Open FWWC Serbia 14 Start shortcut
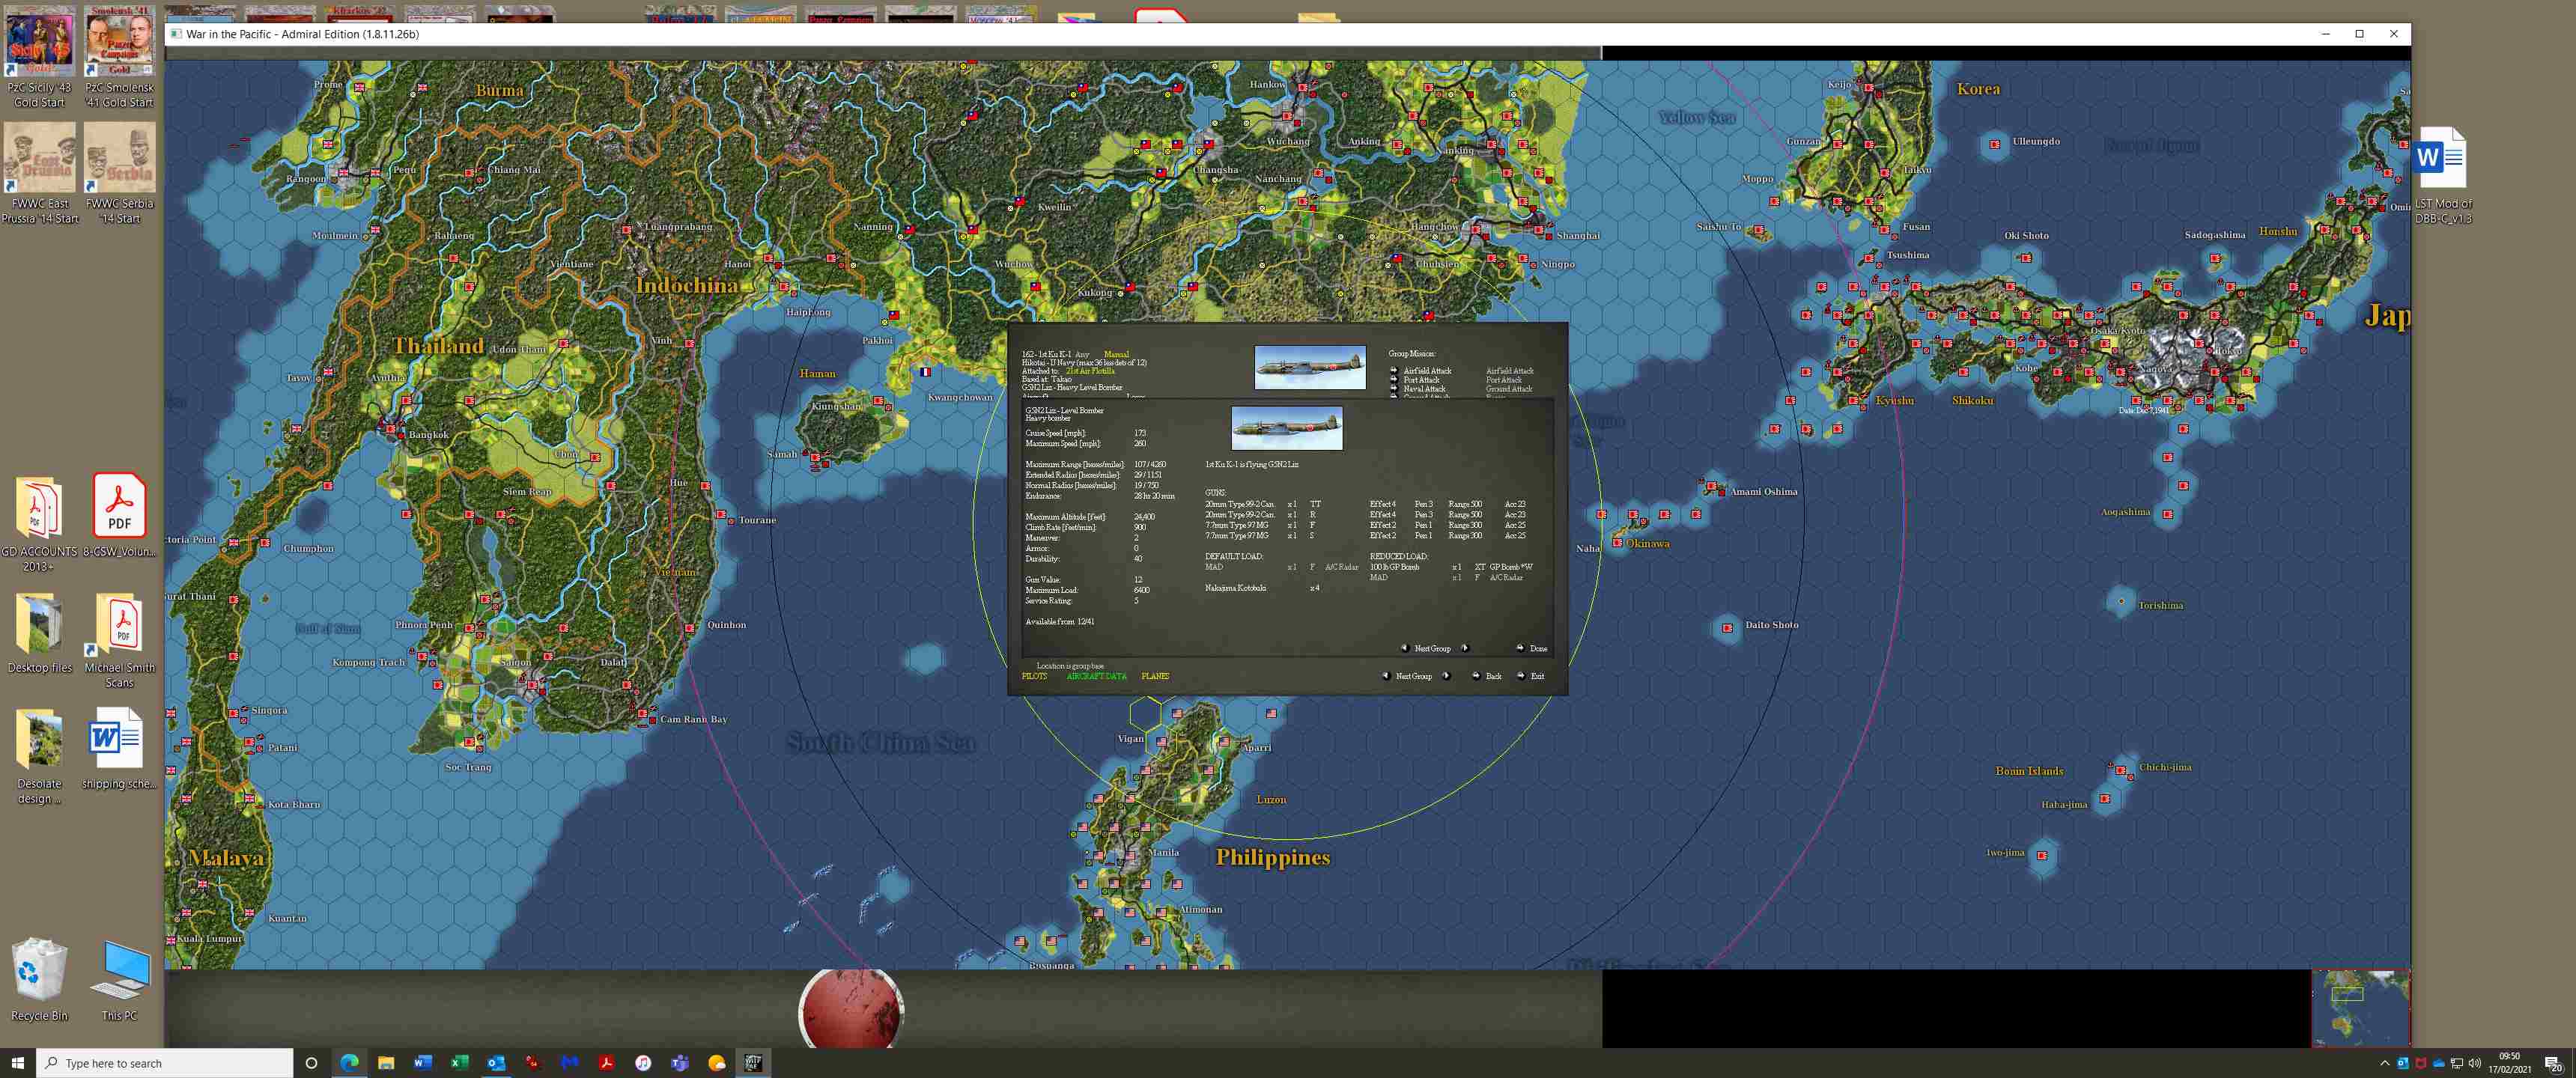The image size is (2576, 1078). (x=119, y=174)
